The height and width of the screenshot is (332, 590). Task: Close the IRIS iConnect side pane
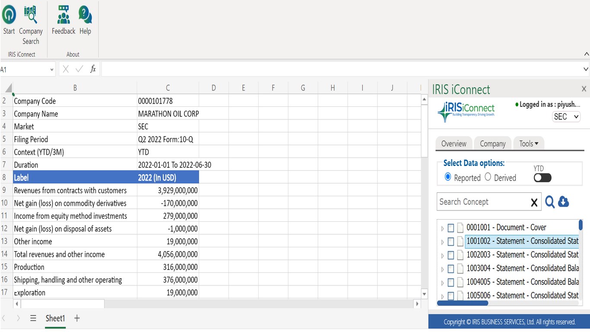coord(584,89)
